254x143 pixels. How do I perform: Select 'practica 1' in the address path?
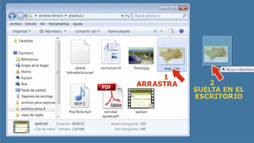pyautogui.click(x=76, y=16)
